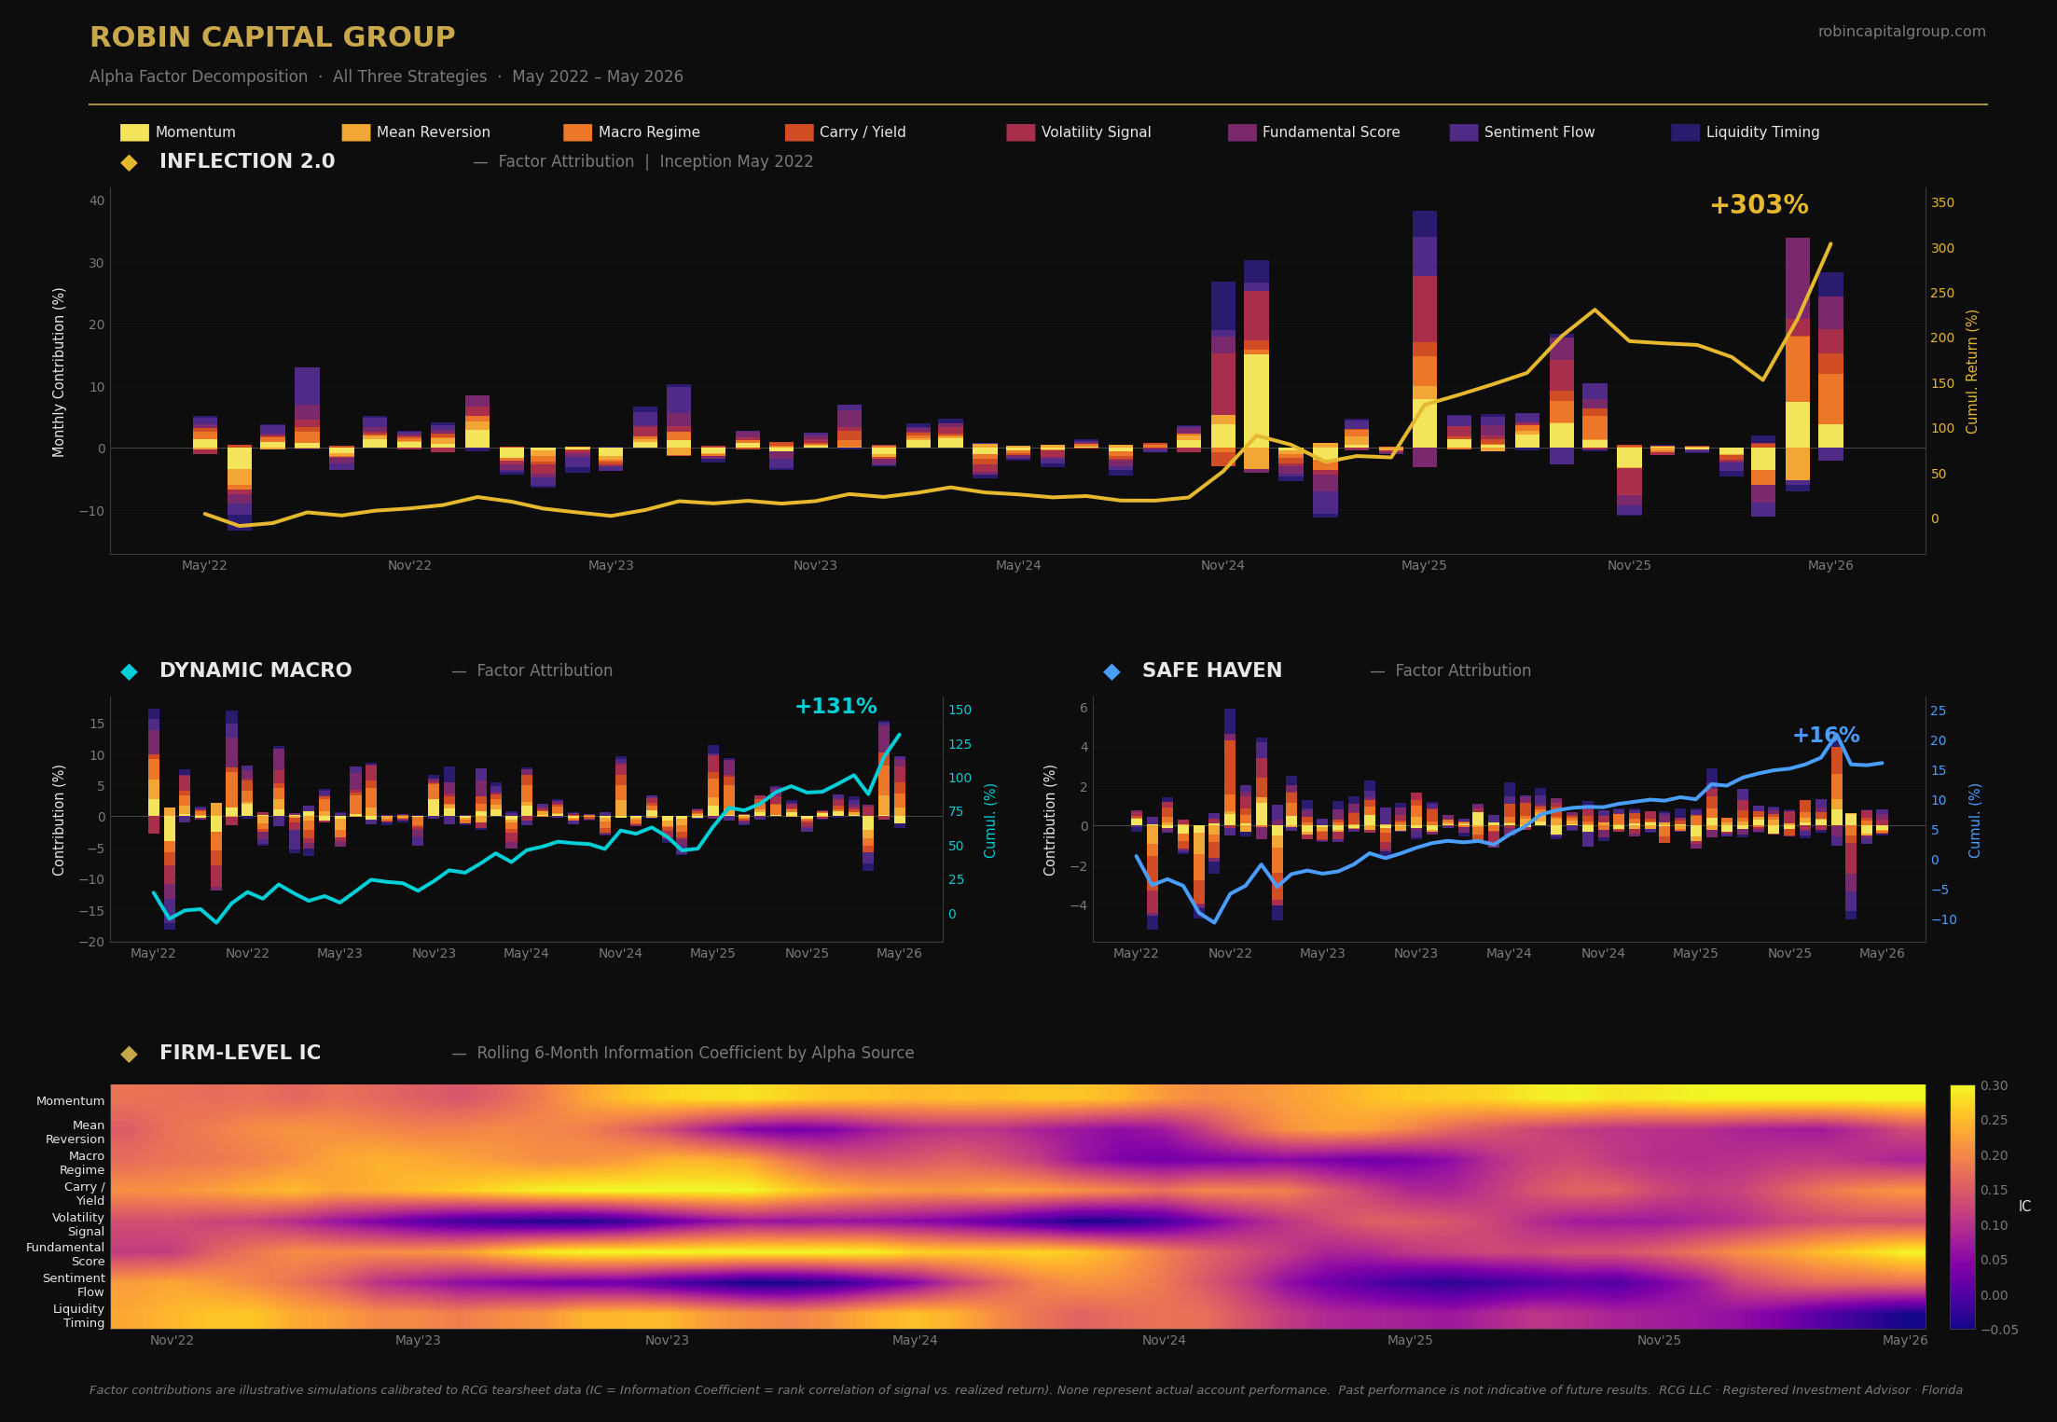Click the Sentiment Flow heatmap row label
Image resolution: width=2057 pixels, height=1422 pixels.
click(x=74, y=1285)
